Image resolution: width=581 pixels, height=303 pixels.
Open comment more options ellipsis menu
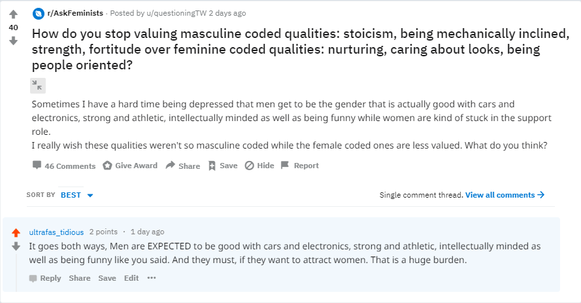[152, 277]
